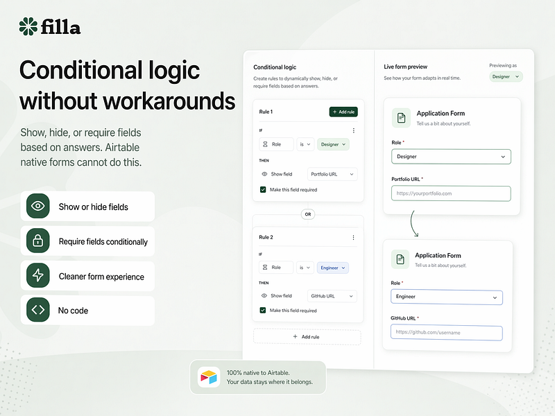Screen dimensions: 555x416
Task: Click the lock icon beside Require fields conditionally
Action: coord(38,241)
